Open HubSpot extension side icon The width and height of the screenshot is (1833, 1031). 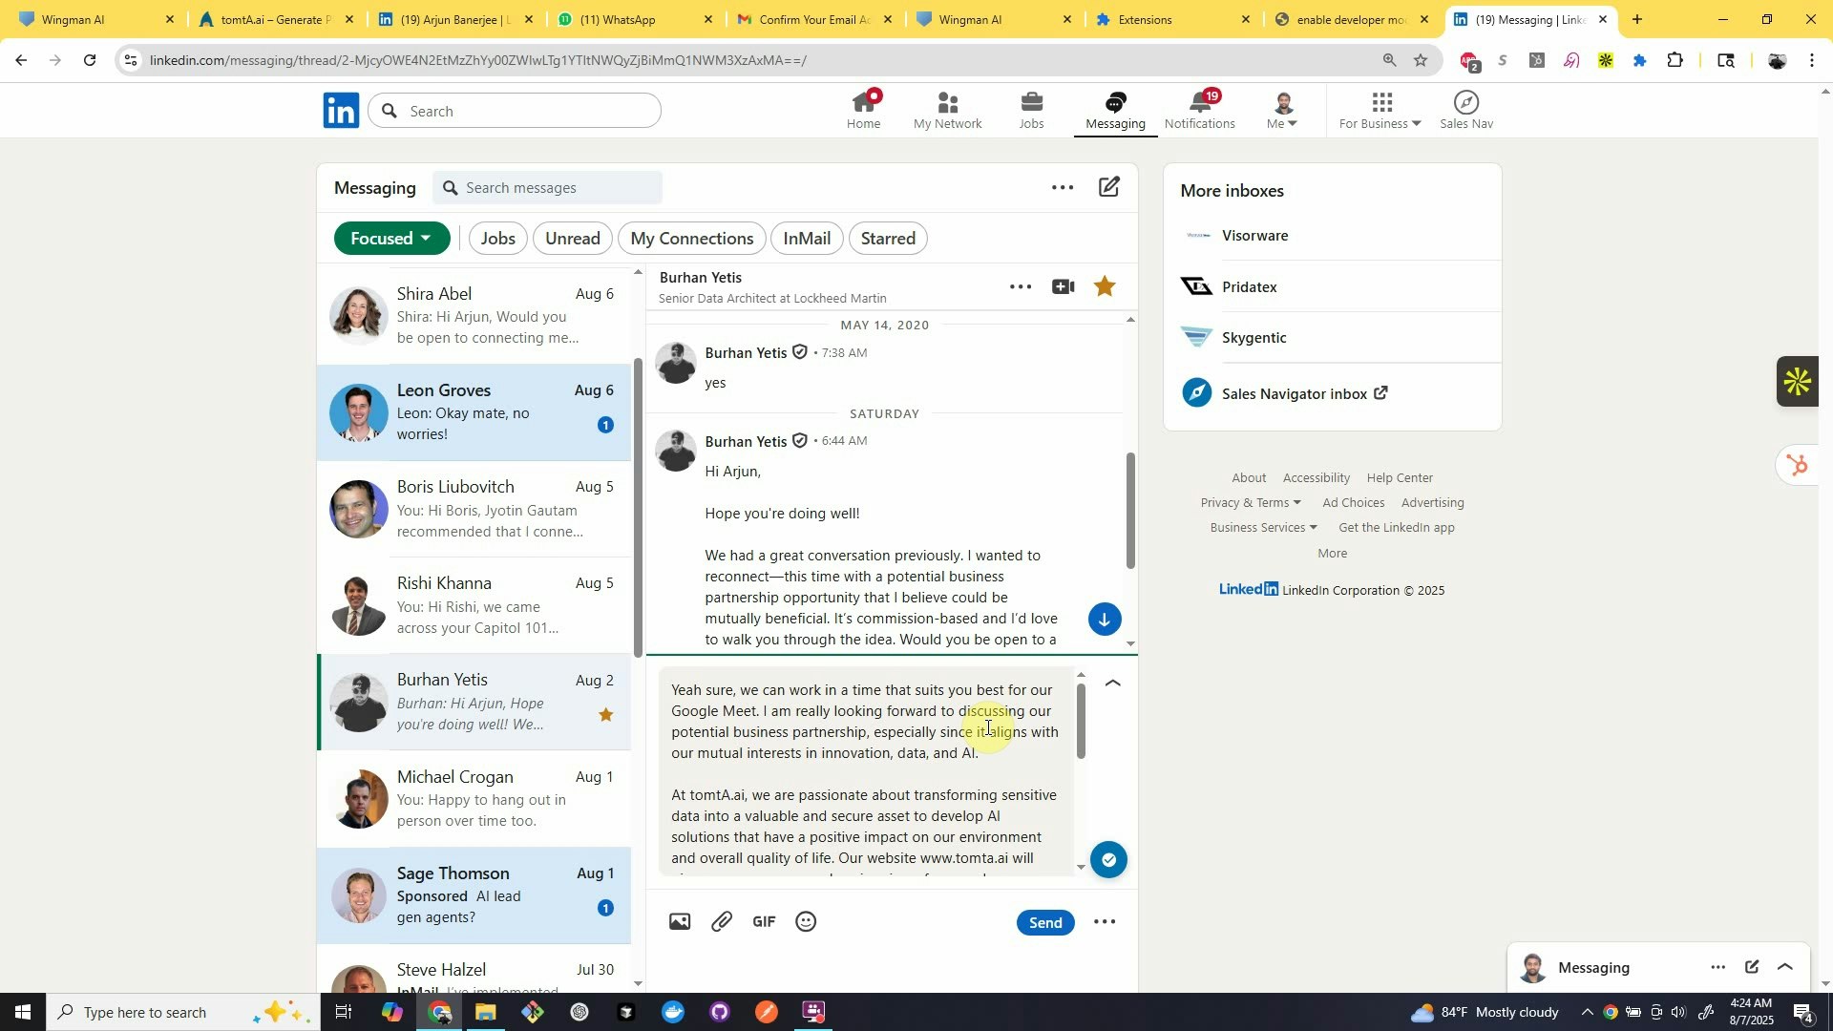pyautogui.click(x=1798, y=466)
